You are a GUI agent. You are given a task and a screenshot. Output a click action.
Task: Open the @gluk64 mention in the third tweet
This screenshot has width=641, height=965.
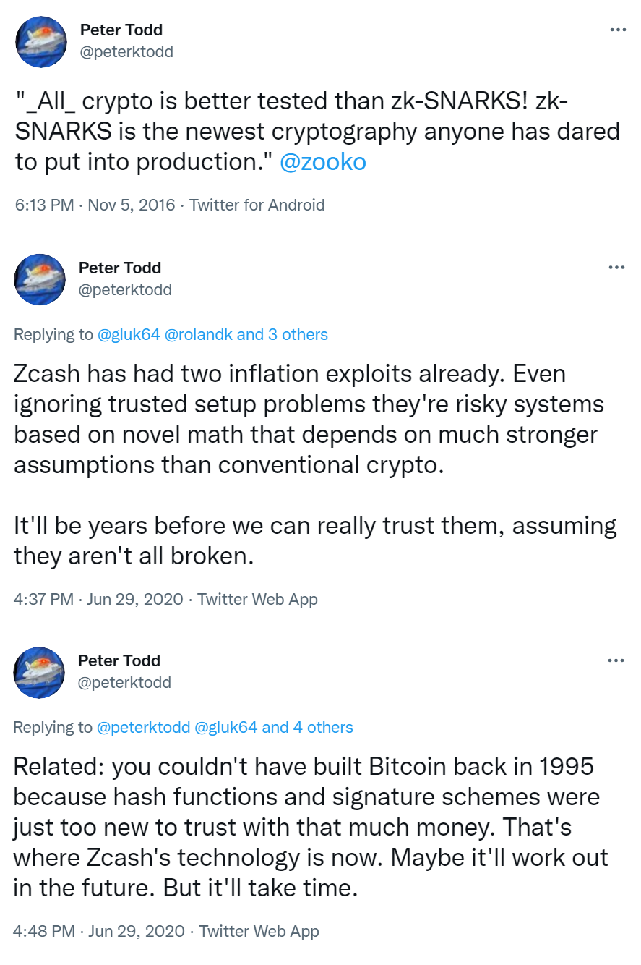pyautogui.click(x=226, y=727)
